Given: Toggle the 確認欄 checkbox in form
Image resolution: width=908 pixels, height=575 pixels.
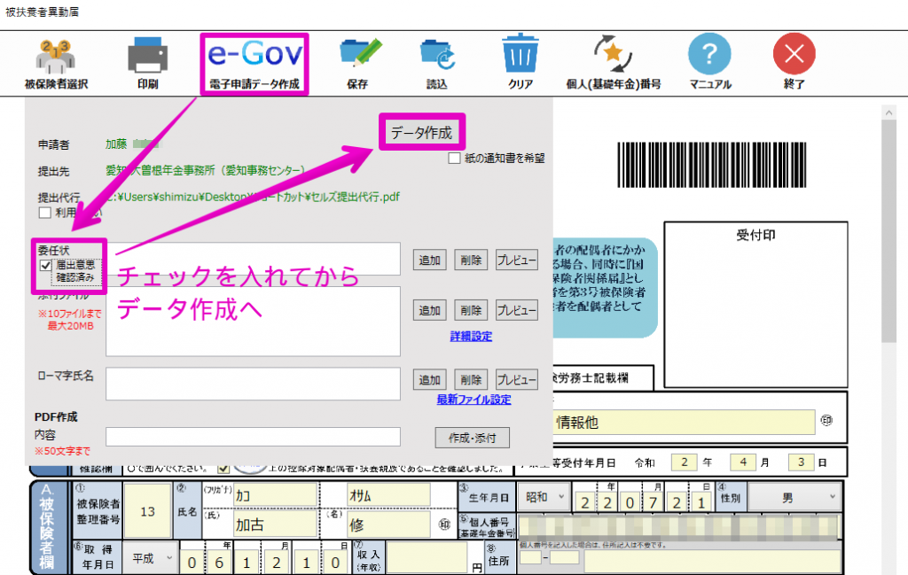Looking at the screenshot, I should tap(223, 468).
